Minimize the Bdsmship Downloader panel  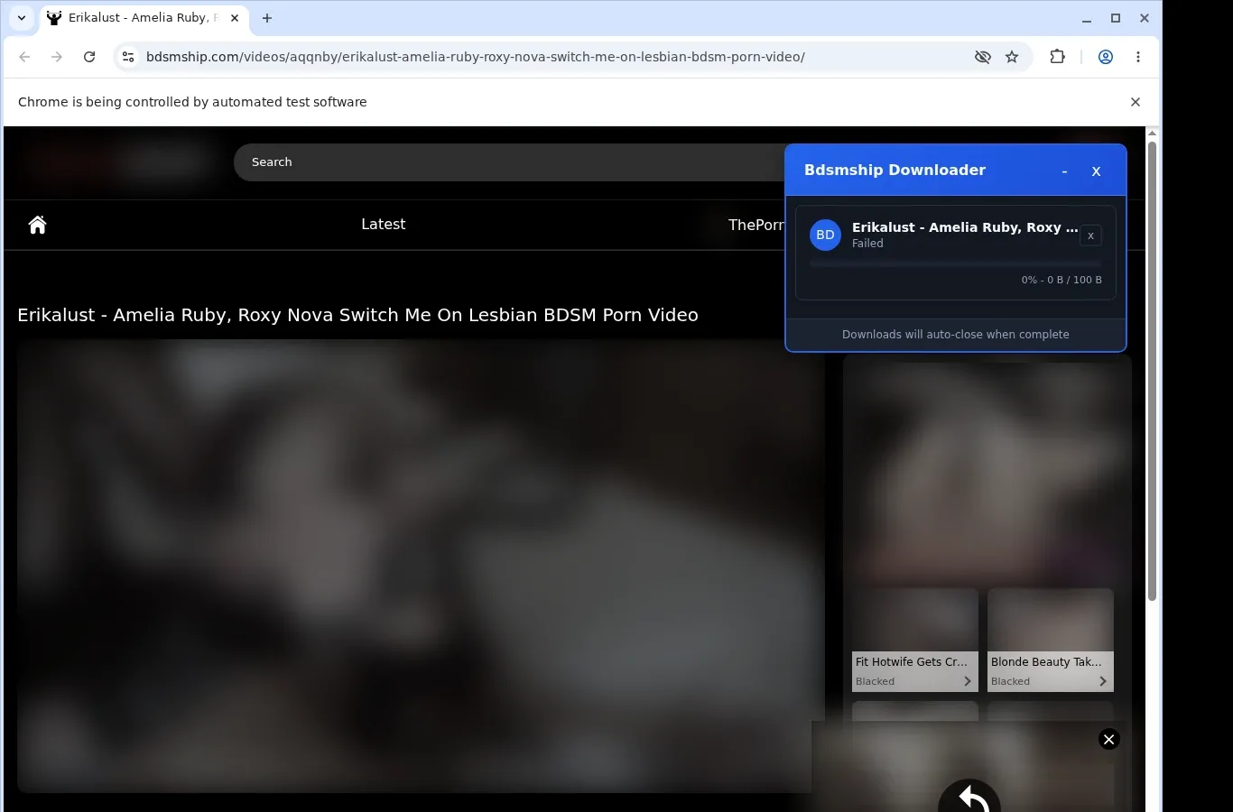[1065, 171]
